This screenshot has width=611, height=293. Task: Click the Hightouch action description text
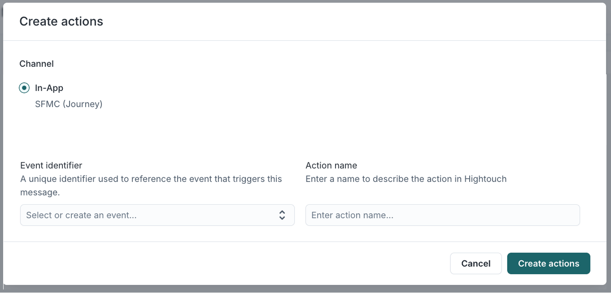406,179
